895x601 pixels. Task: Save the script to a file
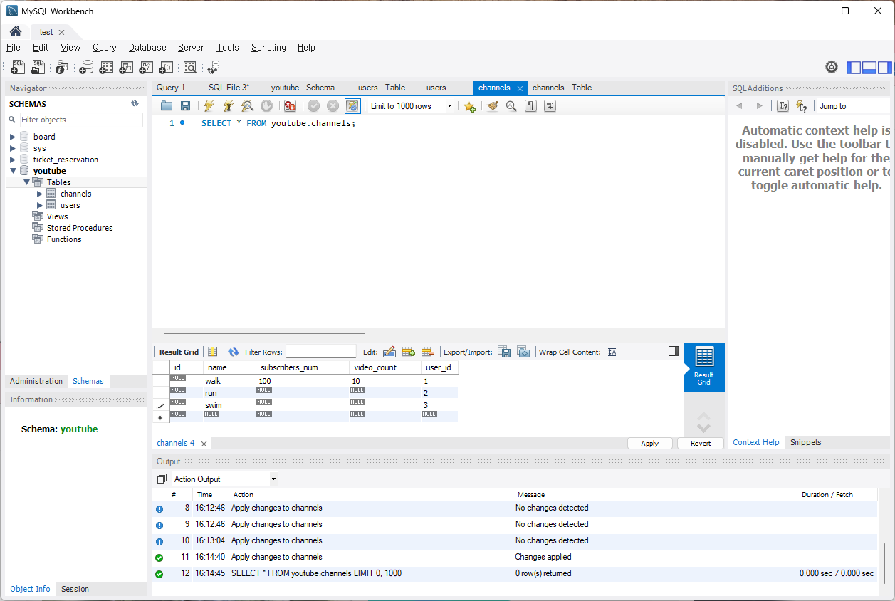pos(185,106)
